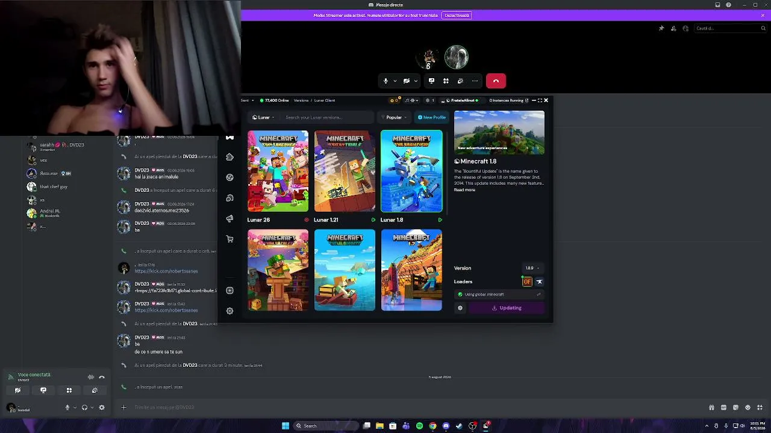771x433 pixels.
Task: Open Google Chrome from the taskbar
Action: click(x=432, y=426)
